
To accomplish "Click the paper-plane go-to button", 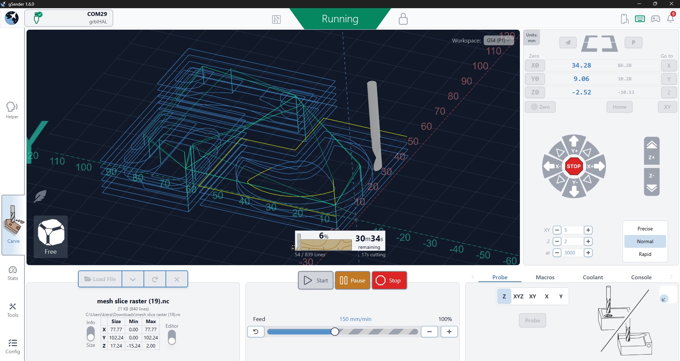I will click(568, 42).
